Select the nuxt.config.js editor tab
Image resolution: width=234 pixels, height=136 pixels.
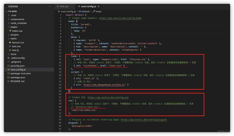(x=88, y=6)
